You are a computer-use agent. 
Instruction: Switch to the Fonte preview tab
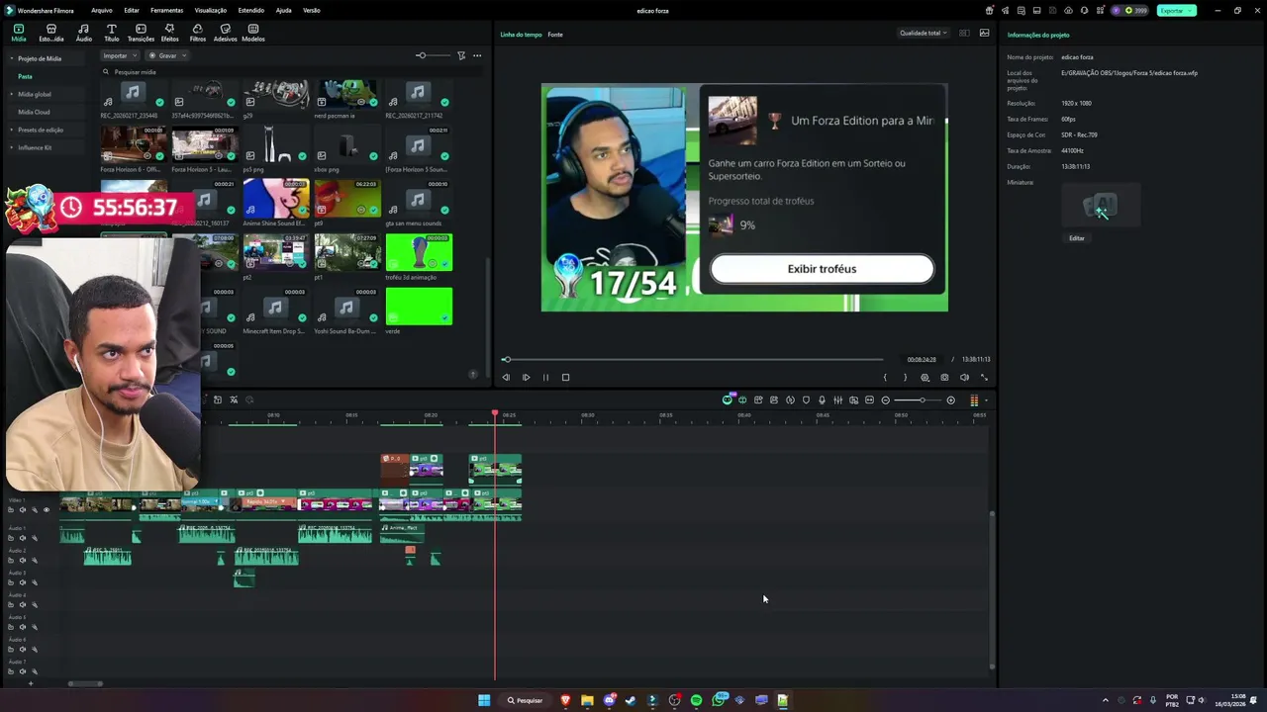click(x=555, y=35)
